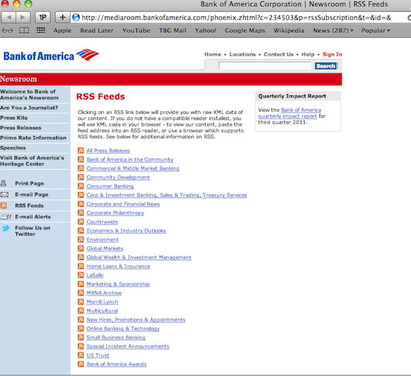Click RSS icon beside Merrill Lynch
The height and width of the screenshot is (376, 411).
point(81,302)
